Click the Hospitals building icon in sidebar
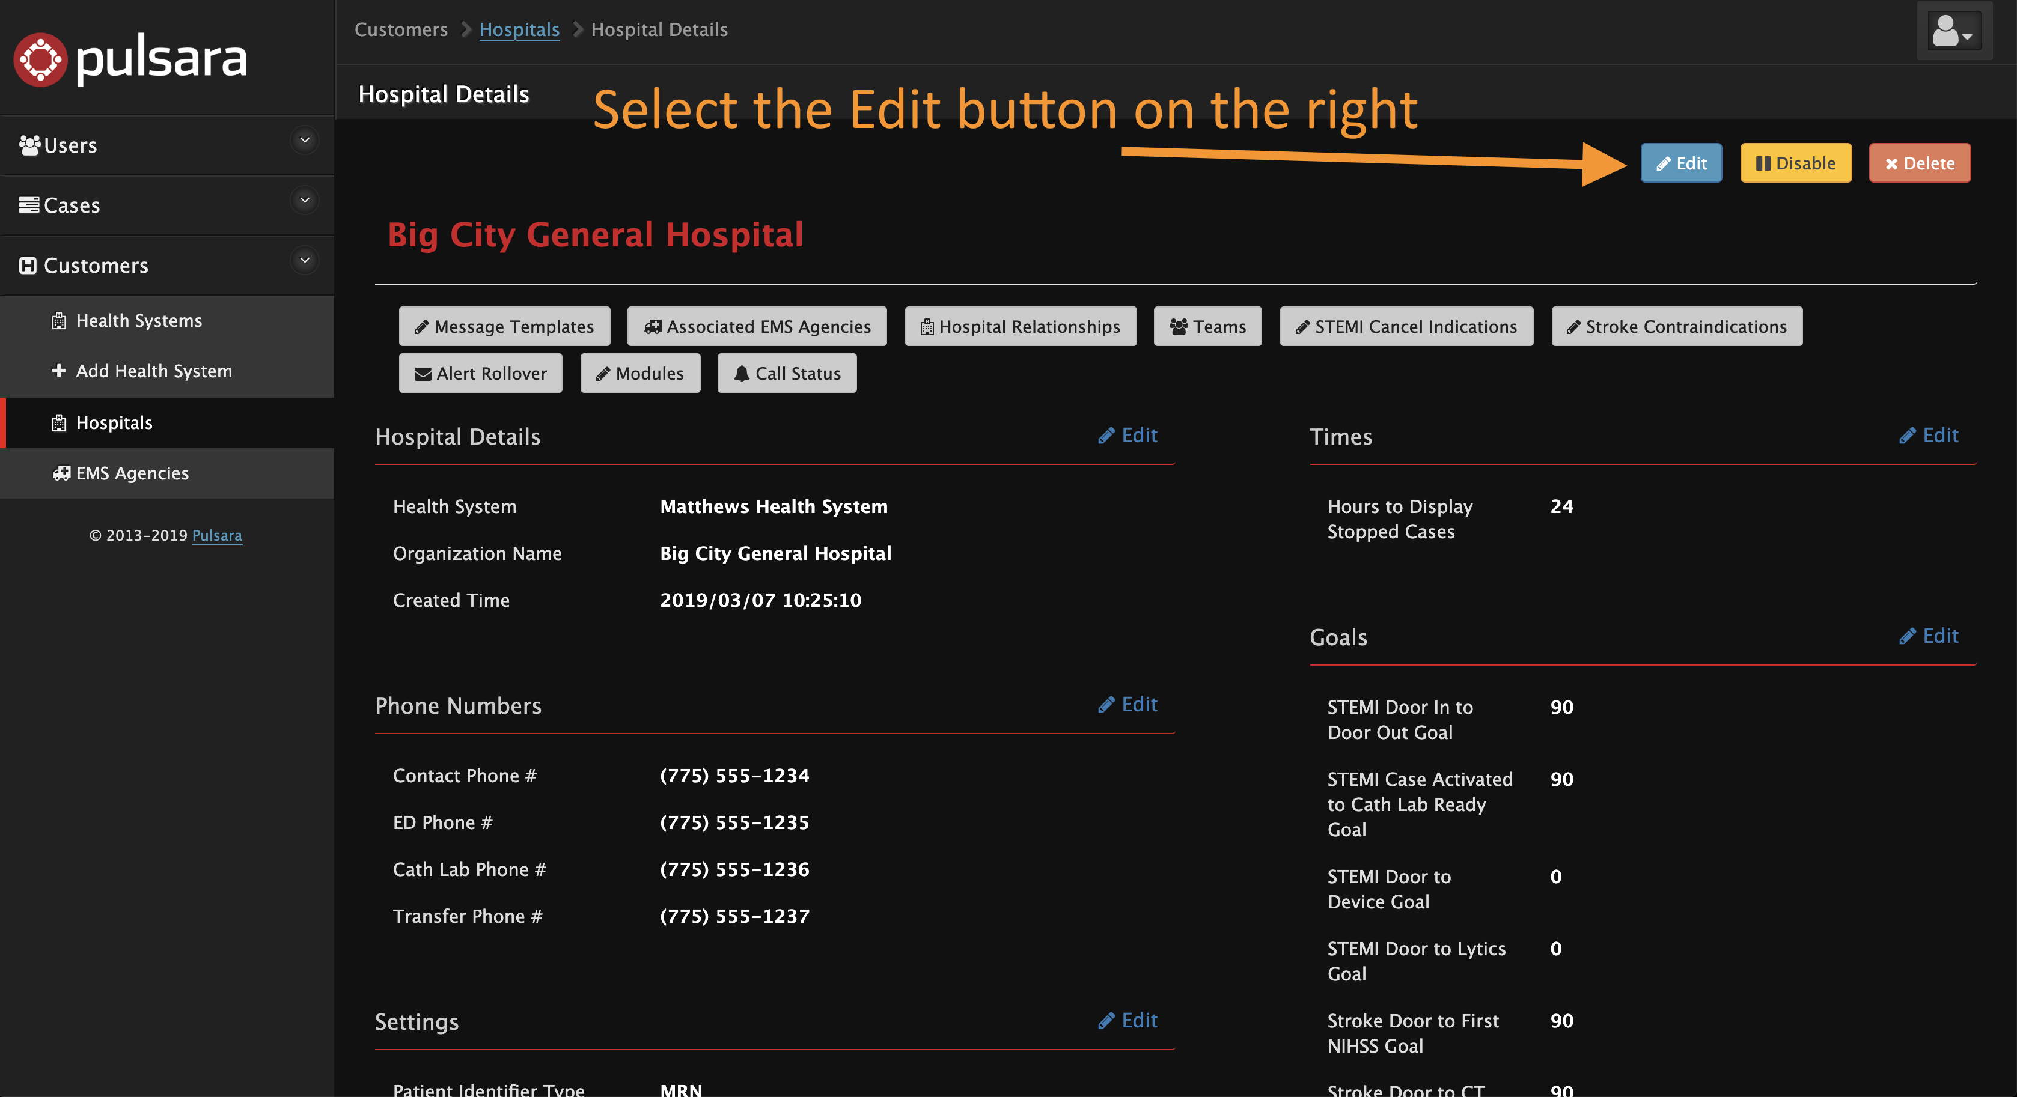Viewport: 2017px width, 1097px height. (x=59, y=424)
